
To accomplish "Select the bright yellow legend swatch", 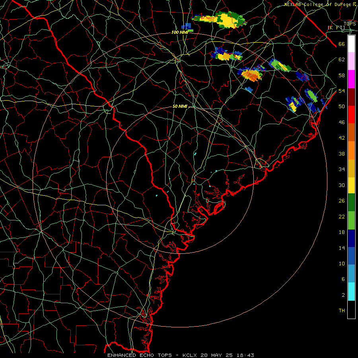I will (x=351, y=185).
